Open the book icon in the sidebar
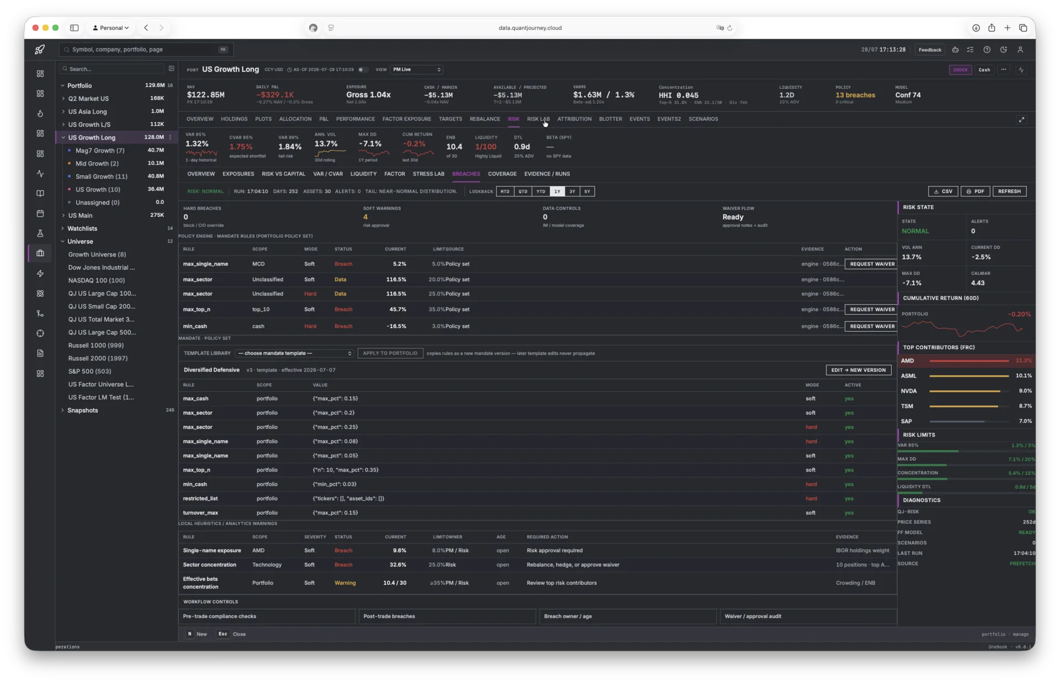 40,194
